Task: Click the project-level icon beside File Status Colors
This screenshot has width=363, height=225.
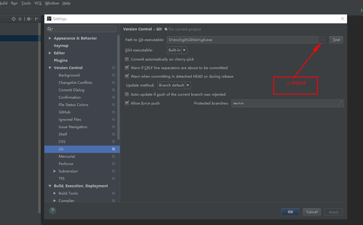Action: pyautogui.click(x=113, y=105)
